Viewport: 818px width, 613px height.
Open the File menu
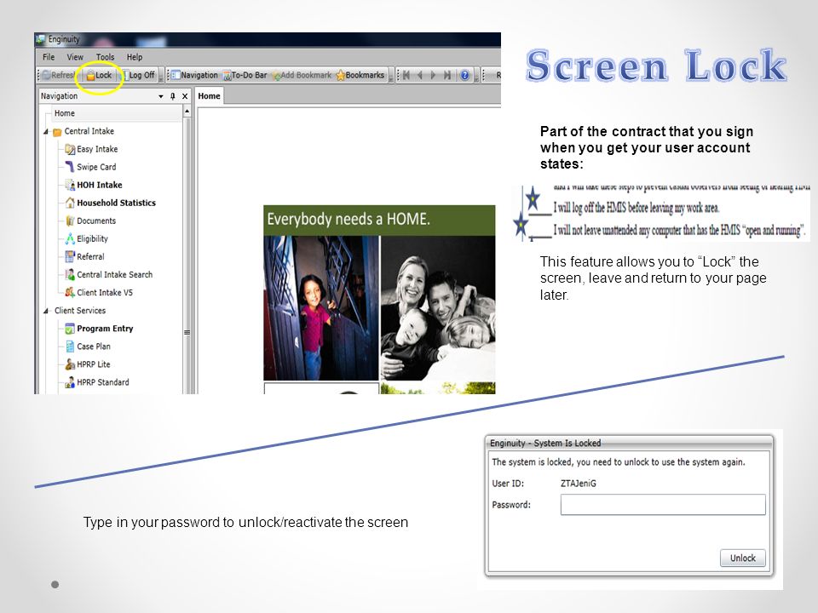(49, 57)
